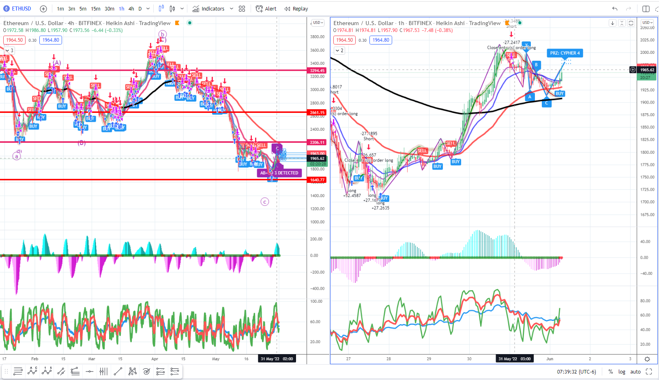This screenshot has width=659, height=380.
Task: Select the 1m timeframe
Action: [x=60, y=8]
